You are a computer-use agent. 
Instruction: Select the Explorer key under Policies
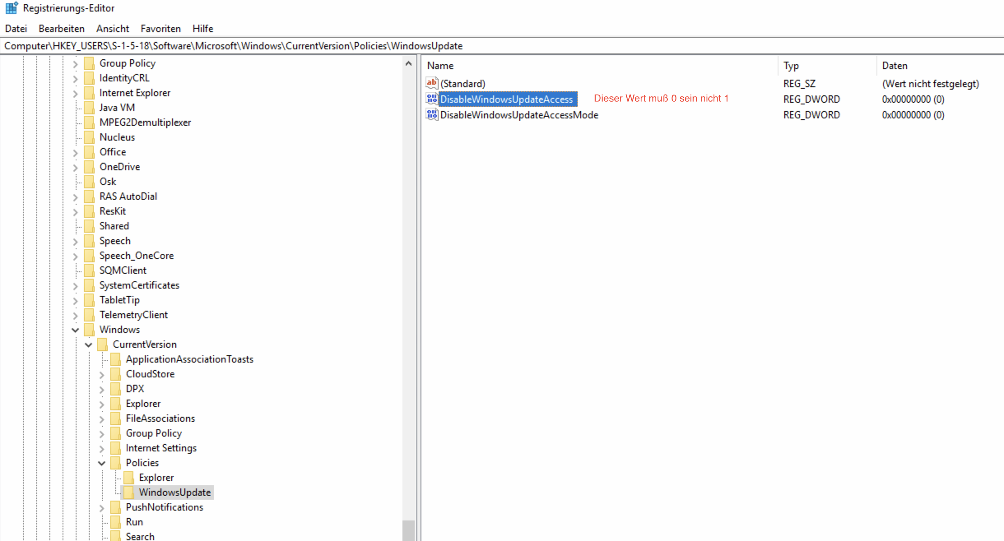[156, 477]
